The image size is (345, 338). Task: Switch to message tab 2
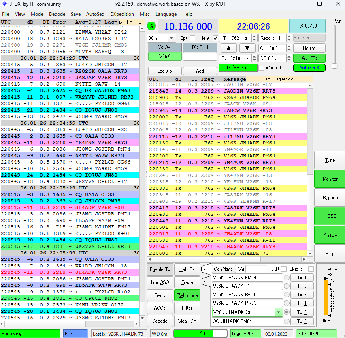pos(206,282)
